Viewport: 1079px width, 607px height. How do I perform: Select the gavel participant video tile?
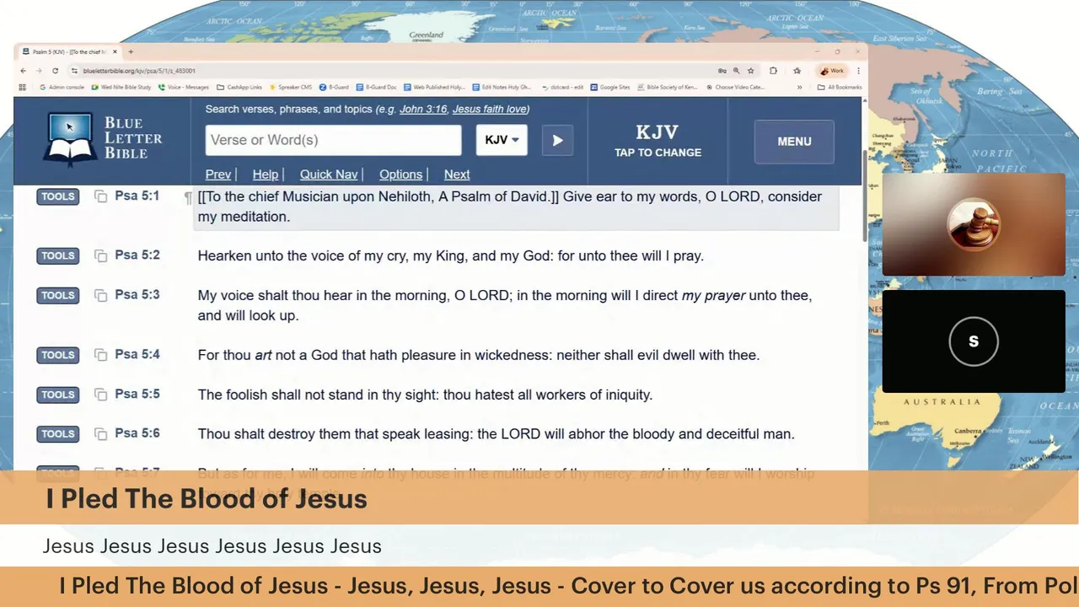point(974,224)
